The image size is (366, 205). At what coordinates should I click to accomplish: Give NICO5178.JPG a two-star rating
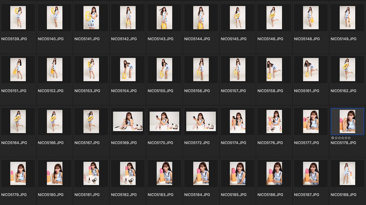339,138
